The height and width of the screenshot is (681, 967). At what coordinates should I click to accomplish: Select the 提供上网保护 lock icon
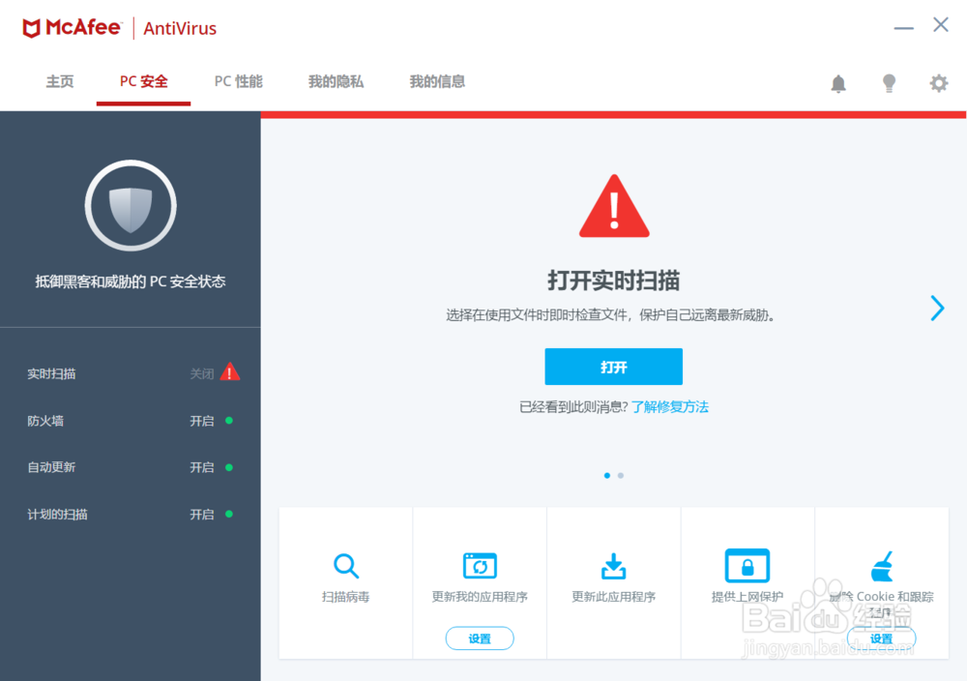click(747, 566)
